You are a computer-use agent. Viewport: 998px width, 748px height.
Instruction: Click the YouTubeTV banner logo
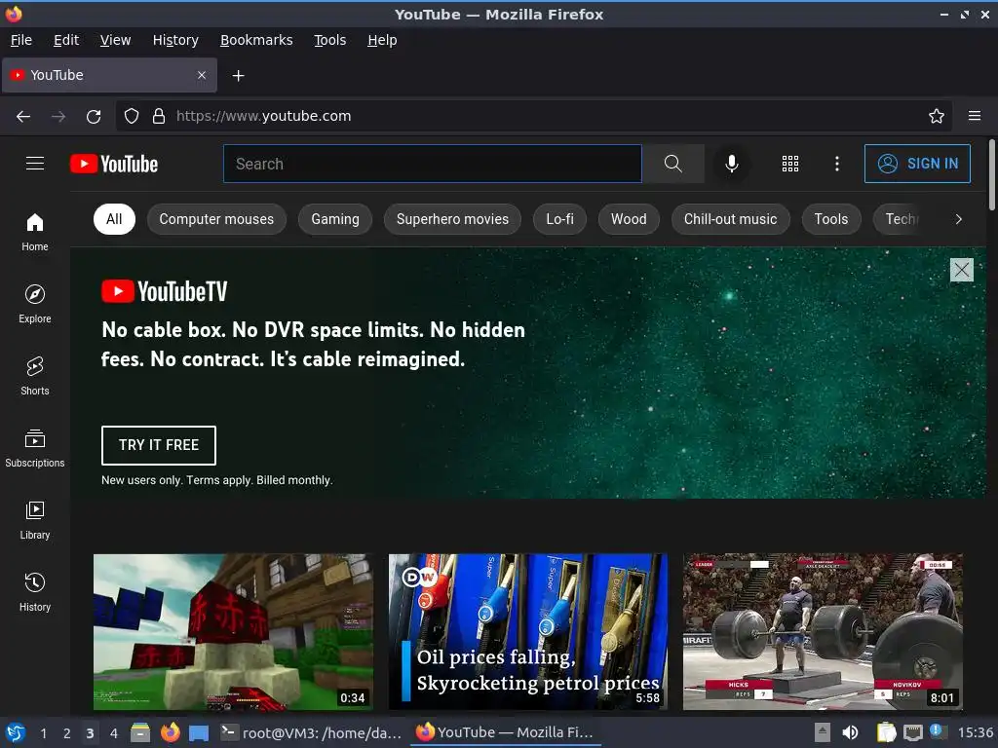164,291
